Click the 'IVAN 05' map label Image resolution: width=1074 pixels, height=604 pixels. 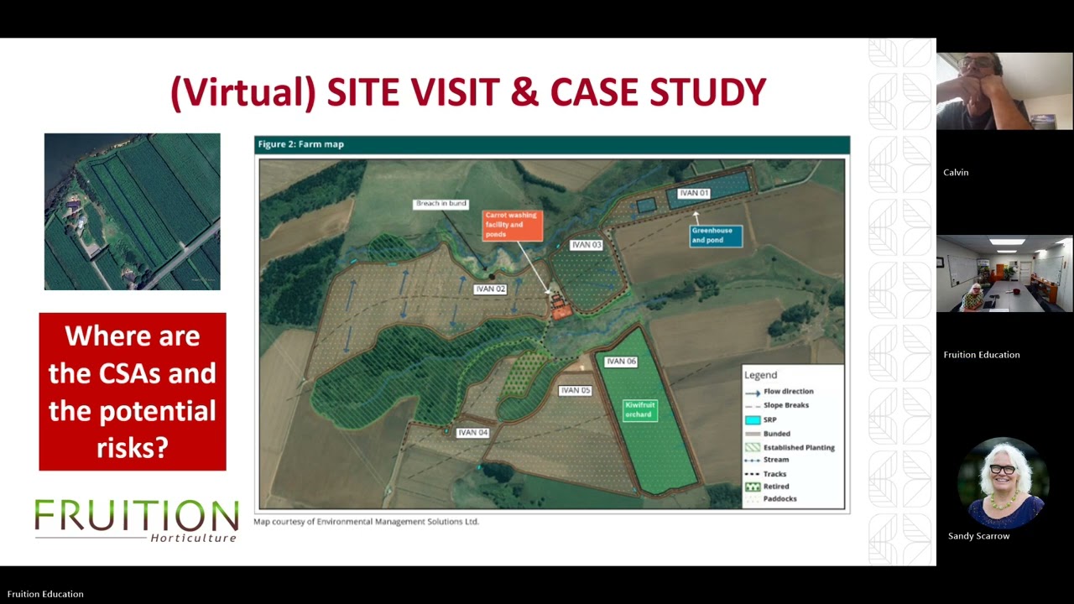pyautogui.click(x=576, y=391)
